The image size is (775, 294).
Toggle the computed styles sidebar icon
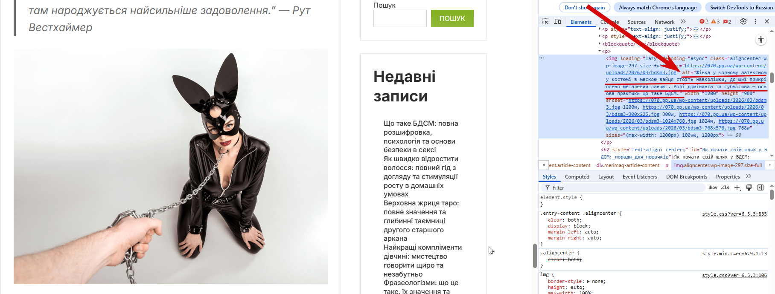point(760,187)
